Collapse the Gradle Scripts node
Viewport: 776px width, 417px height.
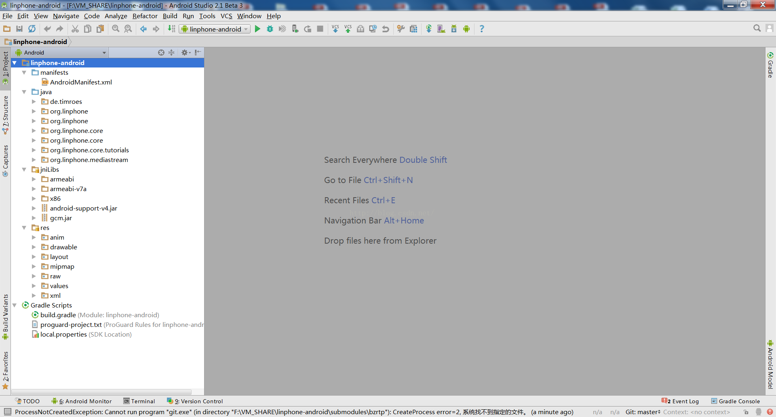(15, 305)
